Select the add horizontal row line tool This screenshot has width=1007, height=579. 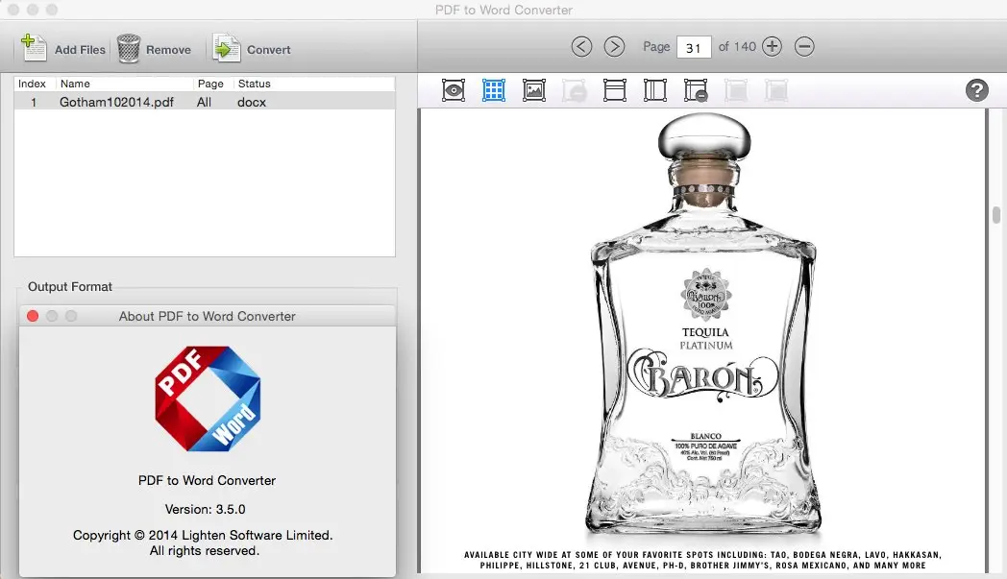click(615, 90)
